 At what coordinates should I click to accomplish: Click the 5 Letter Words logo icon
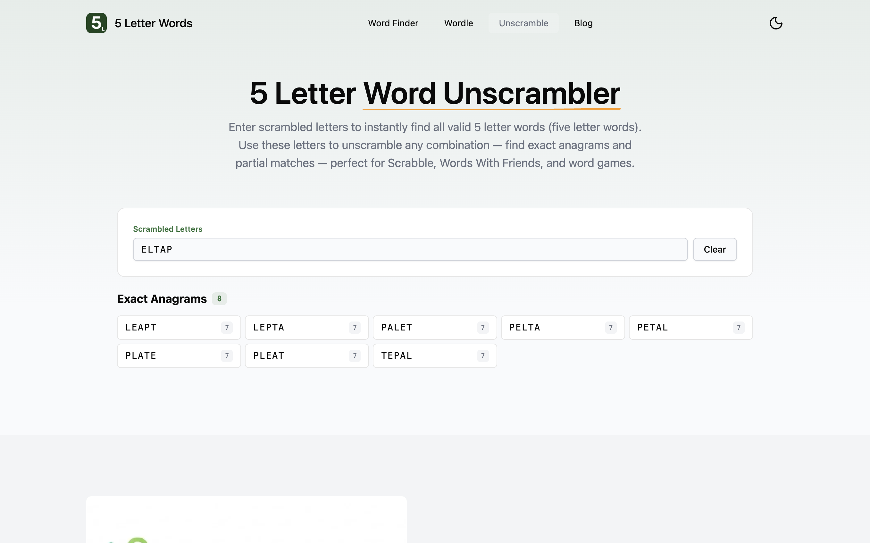point(96,23)
